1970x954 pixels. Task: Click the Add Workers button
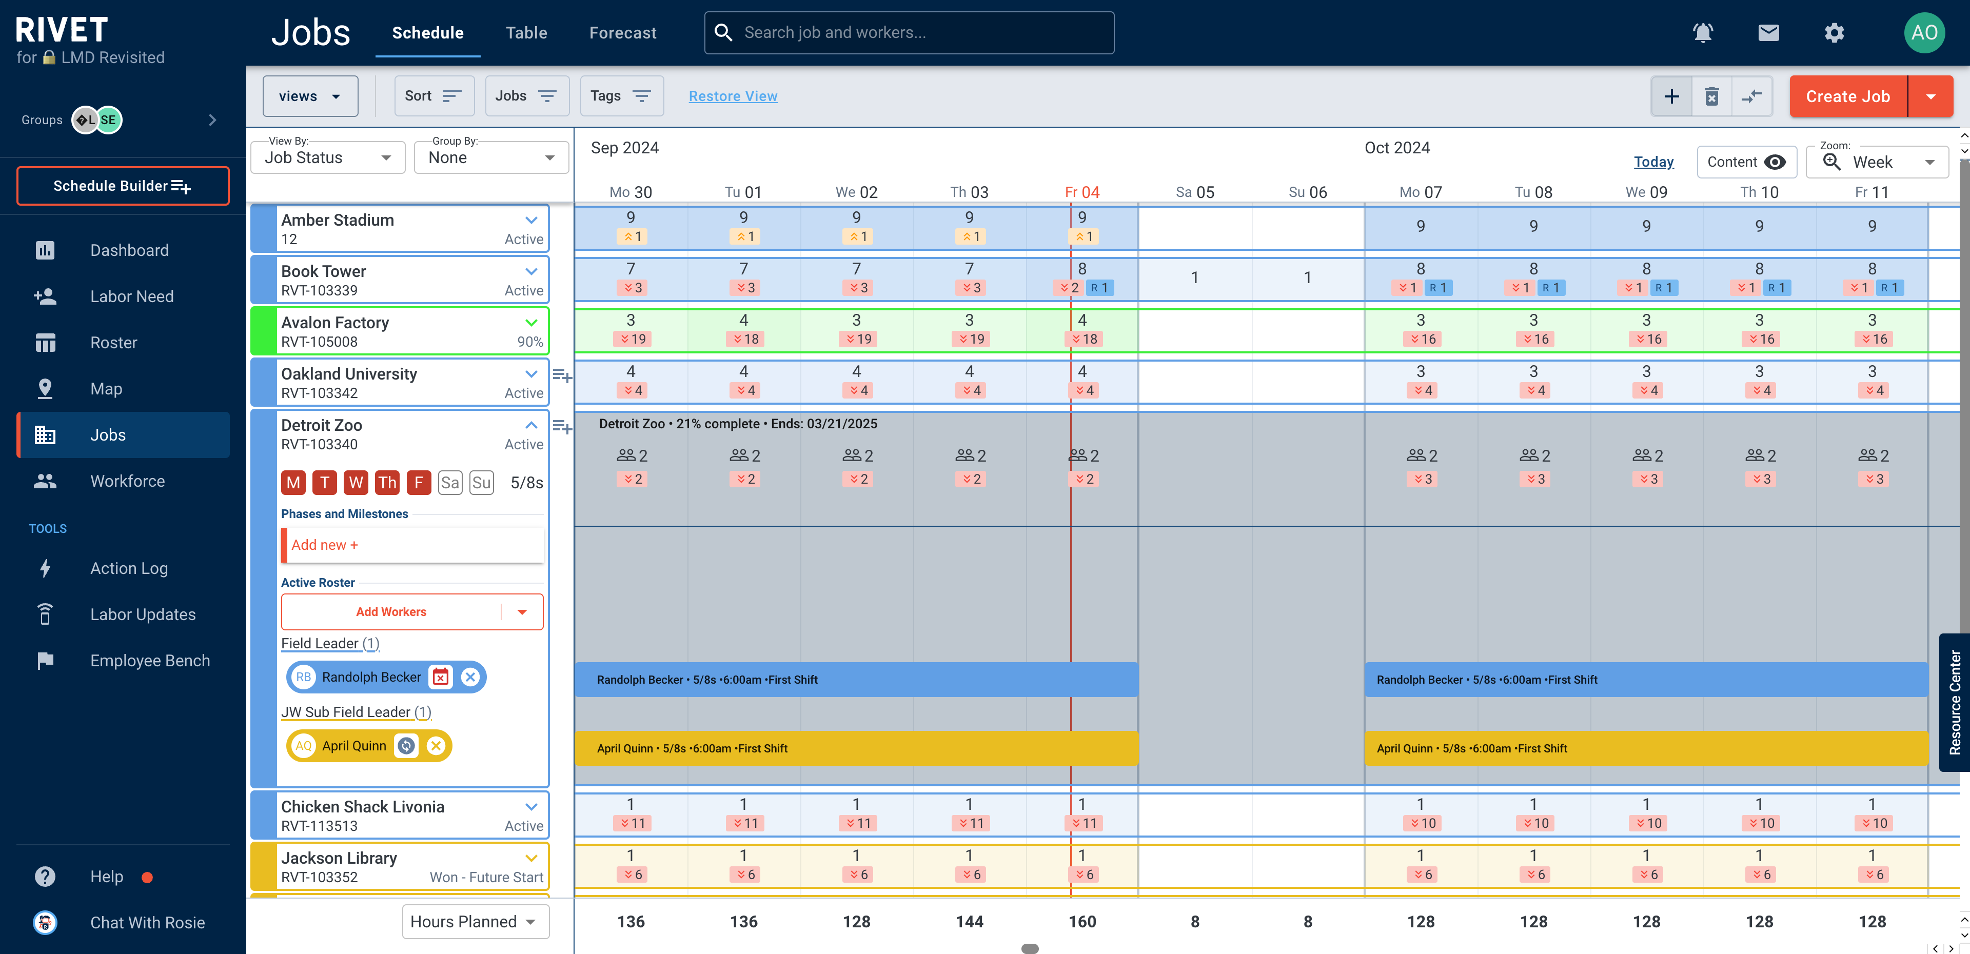coord(391,612)
